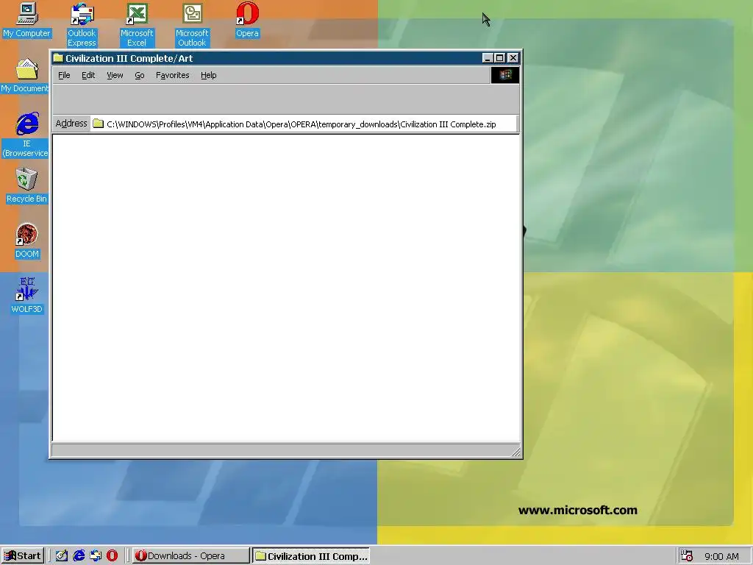Select the Opera desktop shortcut

pyautogui.click(x=247, y=20)
